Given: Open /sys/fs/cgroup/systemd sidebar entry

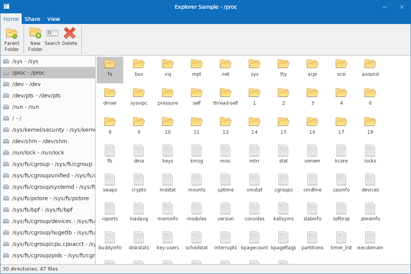Looking at the screenshot, I should 48,187.
